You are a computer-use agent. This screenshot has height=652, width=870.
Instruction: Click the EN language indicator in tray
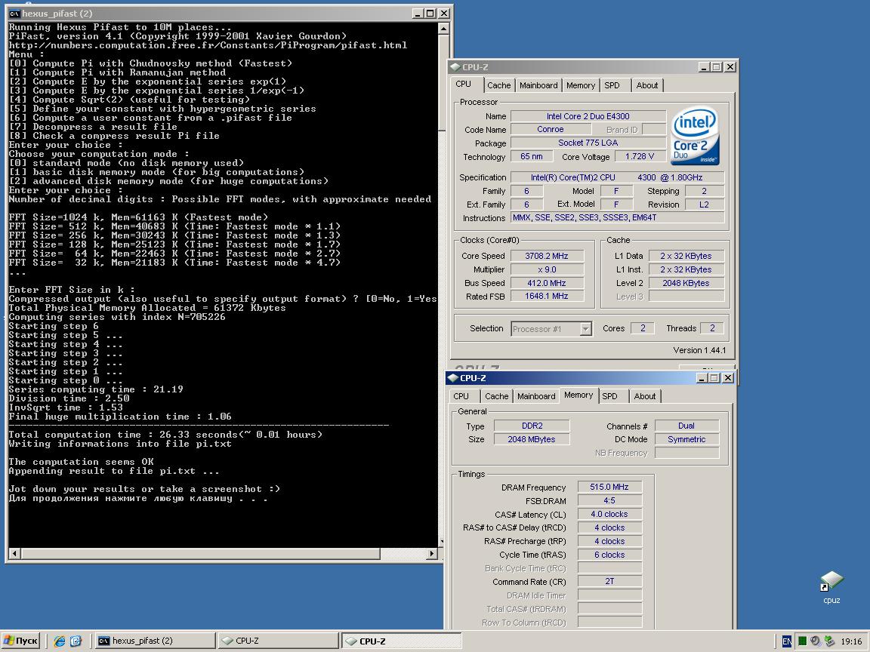[786, 641]
